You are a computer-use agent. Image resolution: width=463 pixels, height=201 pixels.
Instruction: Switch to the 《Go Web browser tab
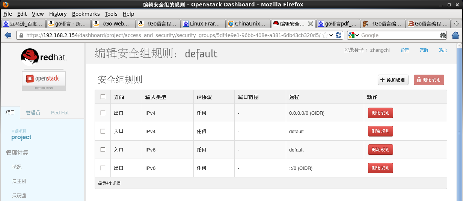coord(113,24)
